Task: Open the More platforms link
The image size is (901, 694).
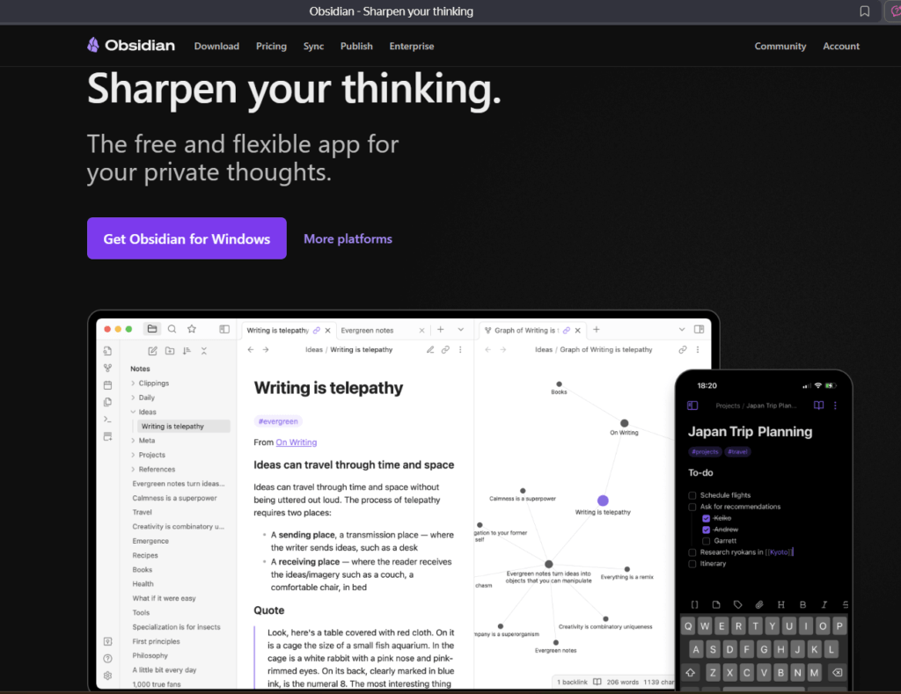Action: tap(348, 239)
